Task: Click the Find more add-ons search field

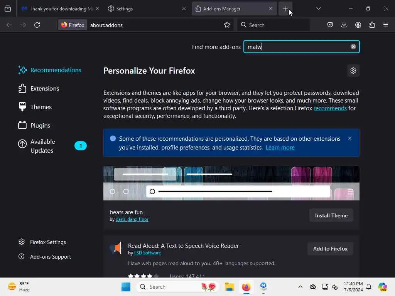Action: pos(301,47)
